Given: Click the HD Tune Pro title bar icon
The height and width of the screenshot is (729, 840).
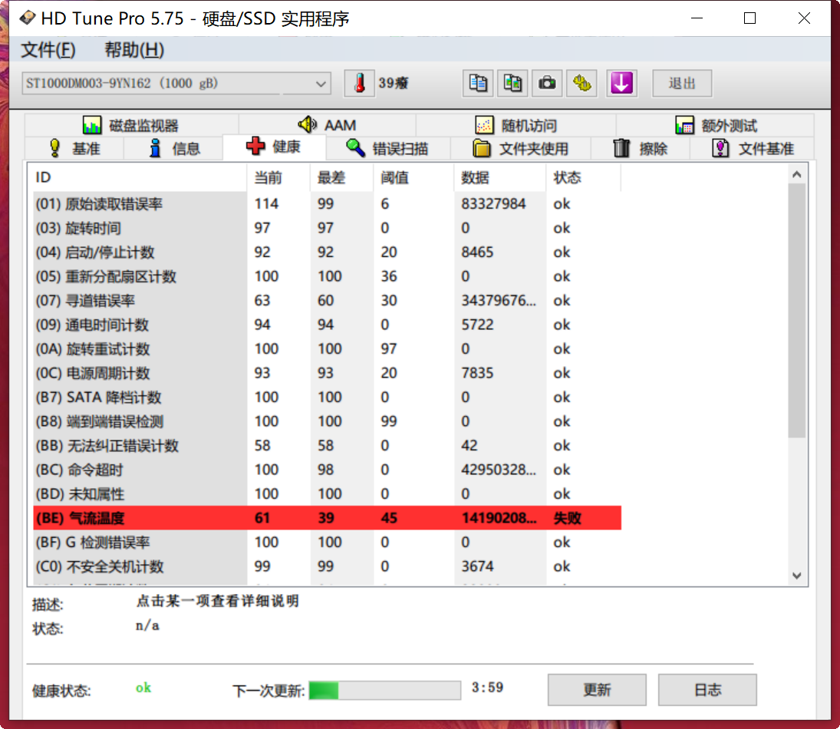Looking at the screenshot, I should pos(28,18).
